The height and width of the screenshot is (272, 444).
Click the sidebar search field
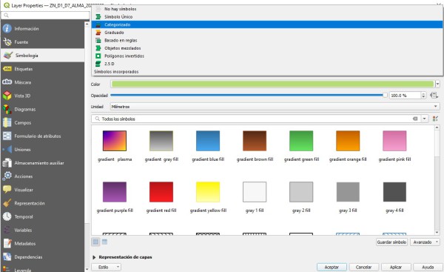pos(45,16)
